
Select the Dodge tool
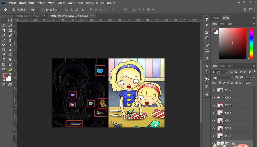point(4,55)
